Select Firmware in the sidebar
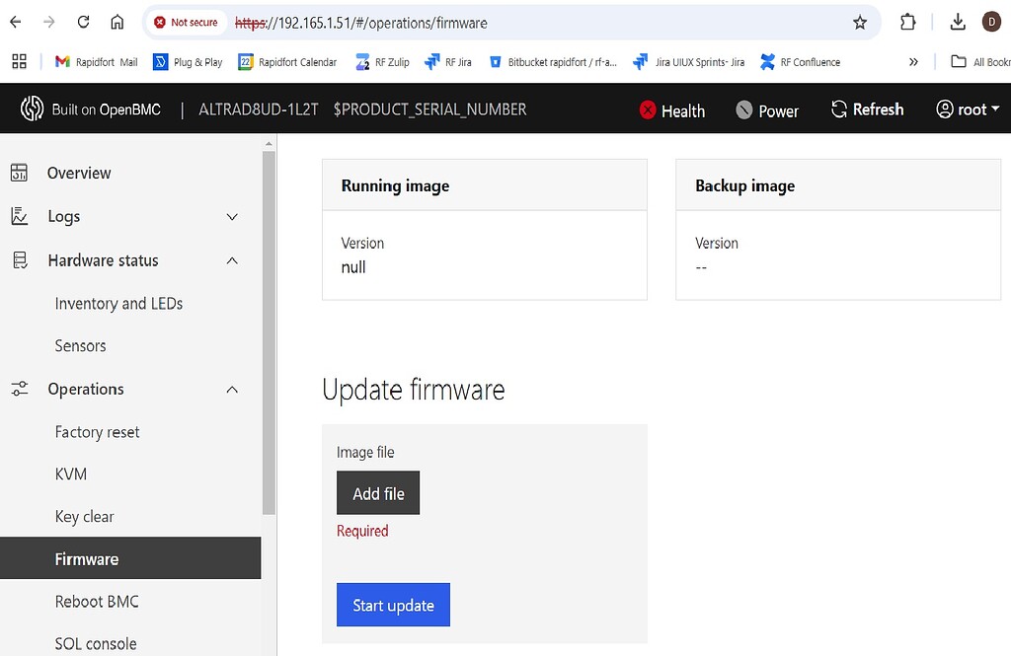 point(87,558)
